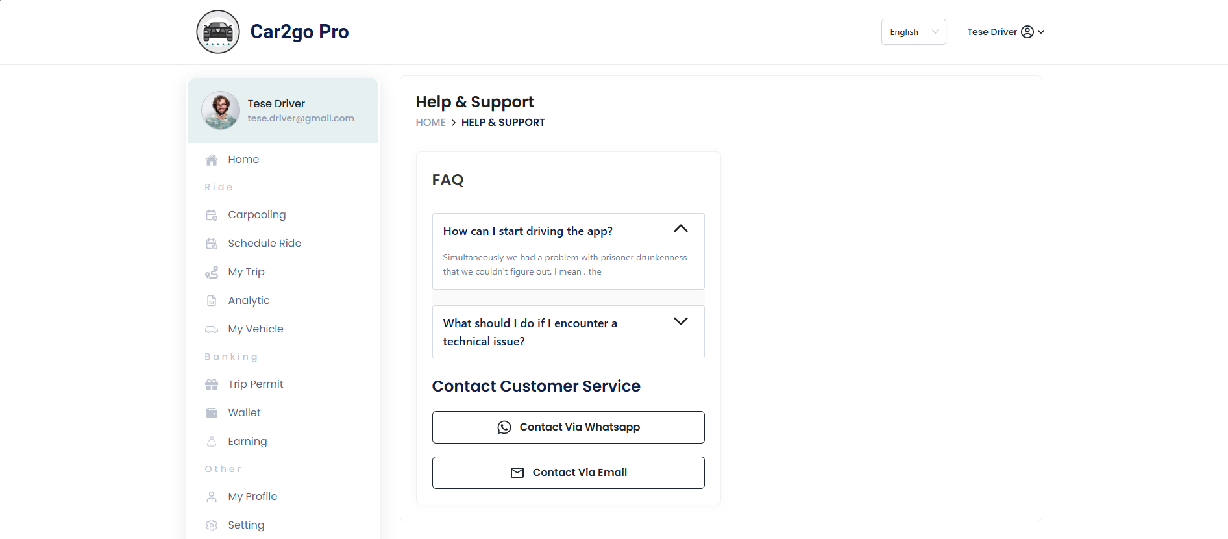
Task: Open the English language dropdown
Action: coord(913,32)
